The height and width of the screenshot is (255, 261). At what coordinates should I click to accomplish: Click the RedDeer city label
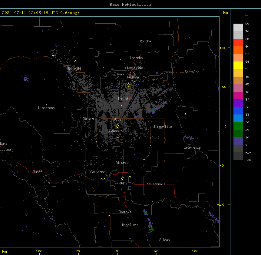coord(133,77)
